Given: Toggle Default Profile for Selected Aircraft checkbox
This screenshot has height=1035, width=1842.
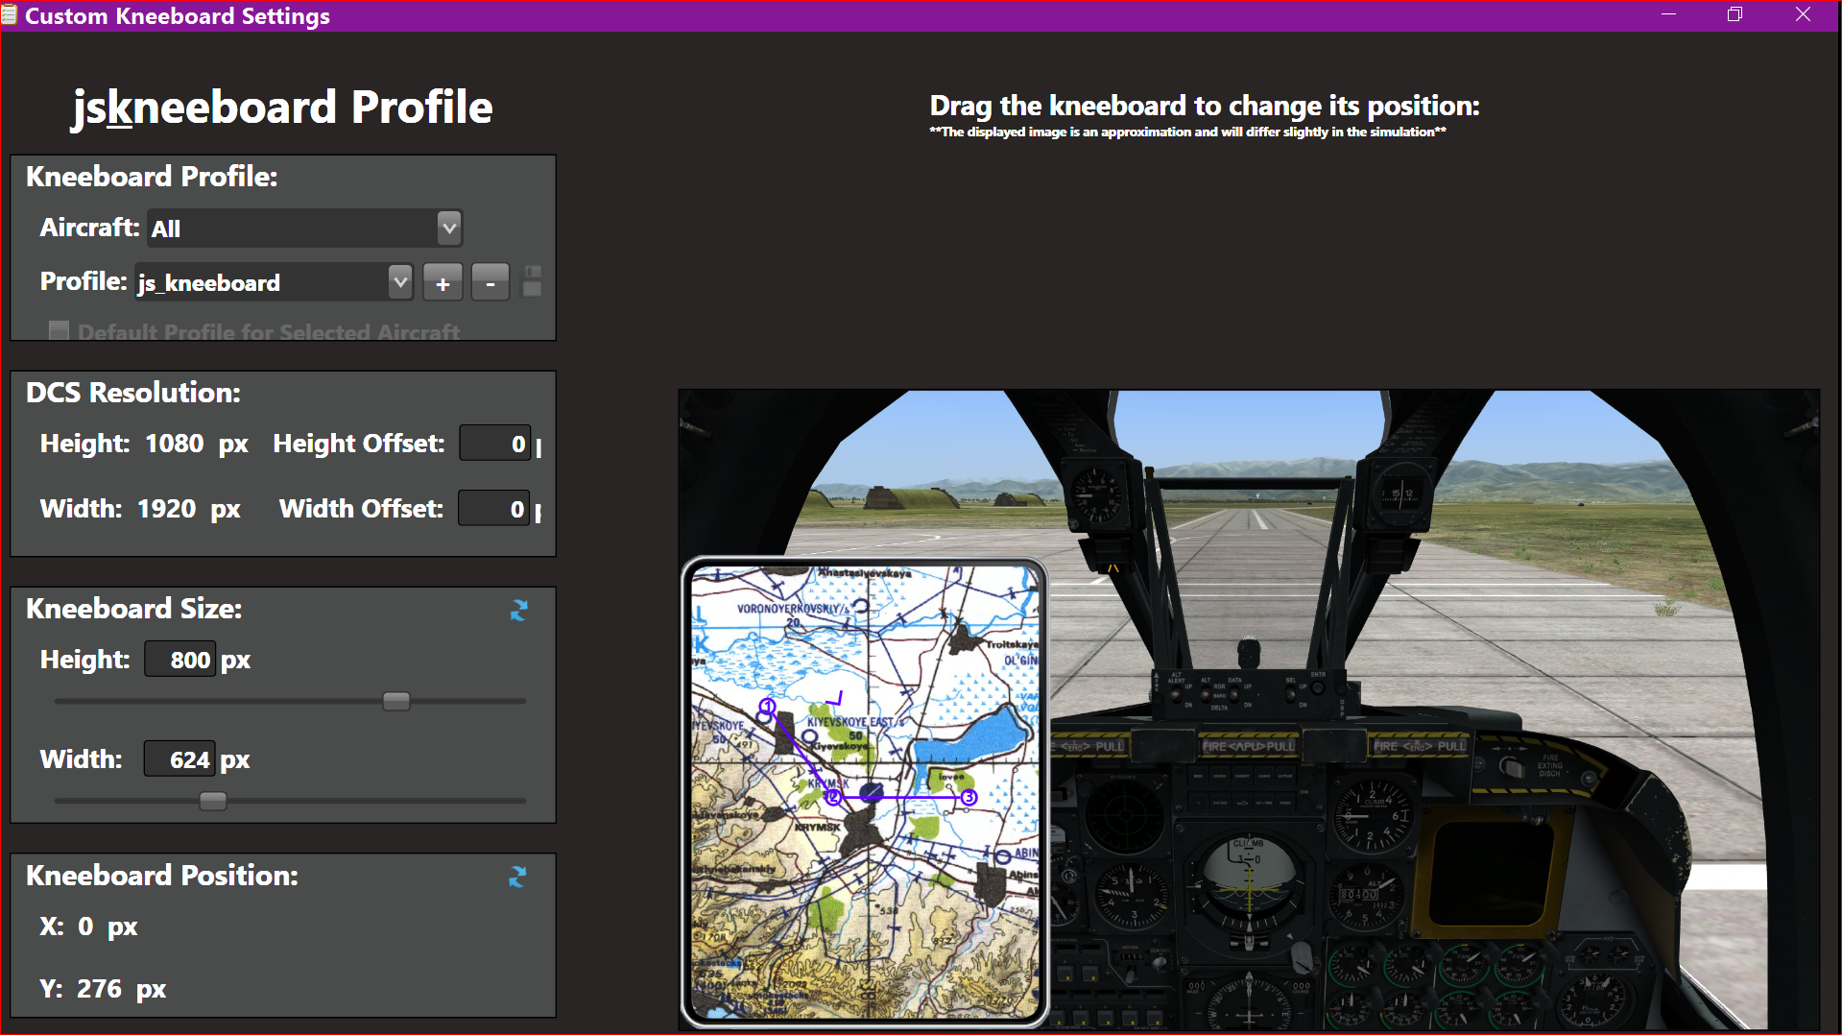Looking at the screenshot, I should (60, 331).
